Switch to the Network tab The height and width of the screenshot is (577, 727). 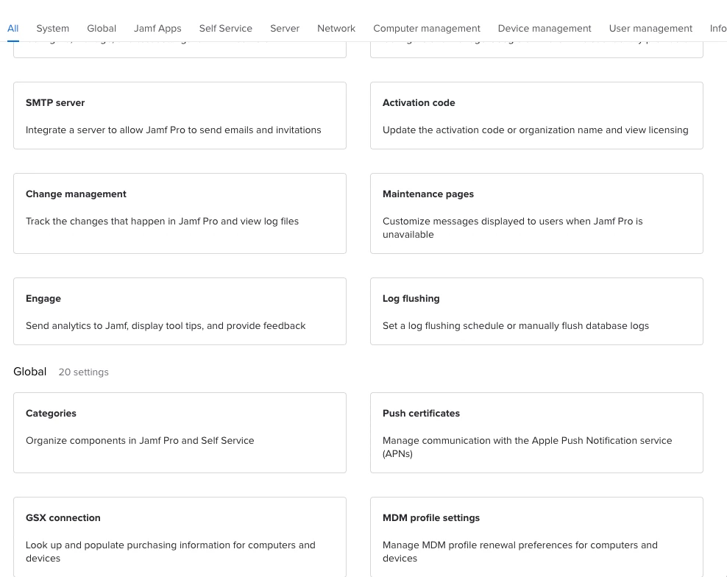click(x=336, y=28)
